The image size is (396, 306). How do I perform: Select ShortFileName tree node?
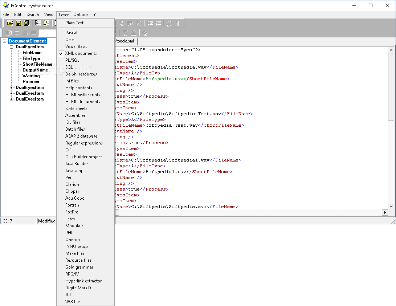click(x=37, y=64)
